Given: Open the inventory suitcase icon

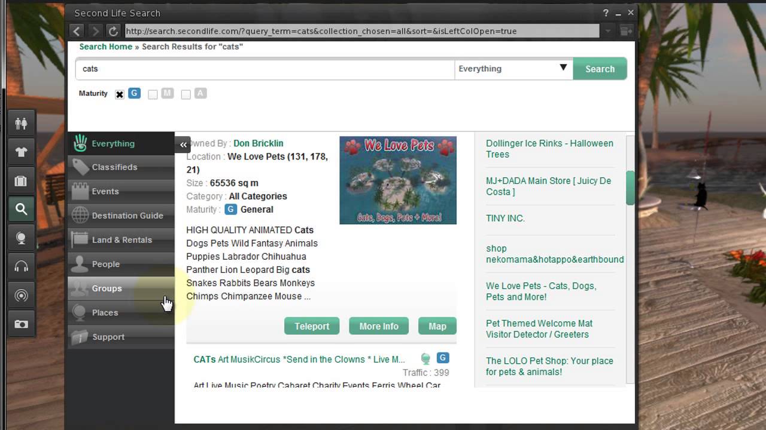Looking at the screenshot, I should point(21,180).
